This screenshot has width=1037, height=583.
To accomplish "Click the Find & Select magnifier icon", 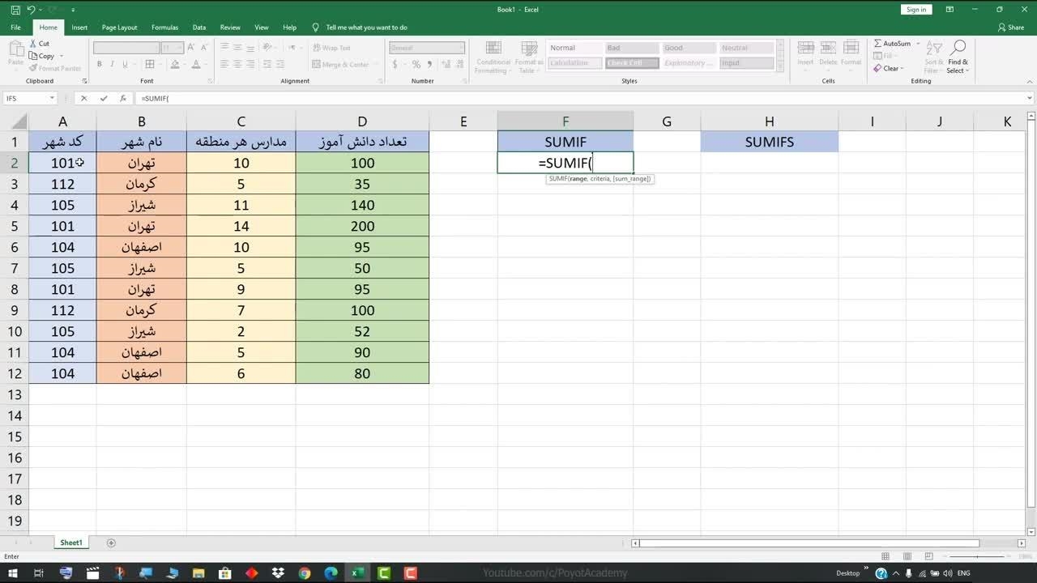I will [958, 48].
